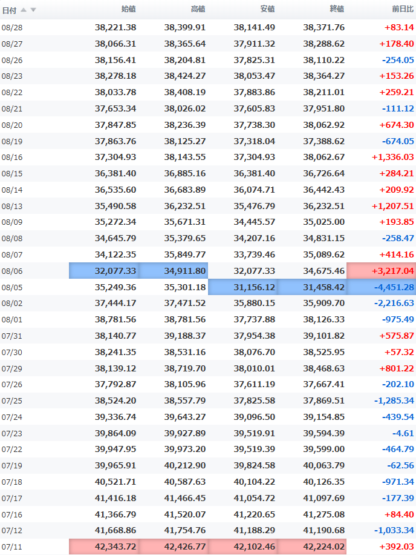Sort dates ascending with the up arrow
The width and height of the screenshot is (416, 555).
(x=24, y=10)
